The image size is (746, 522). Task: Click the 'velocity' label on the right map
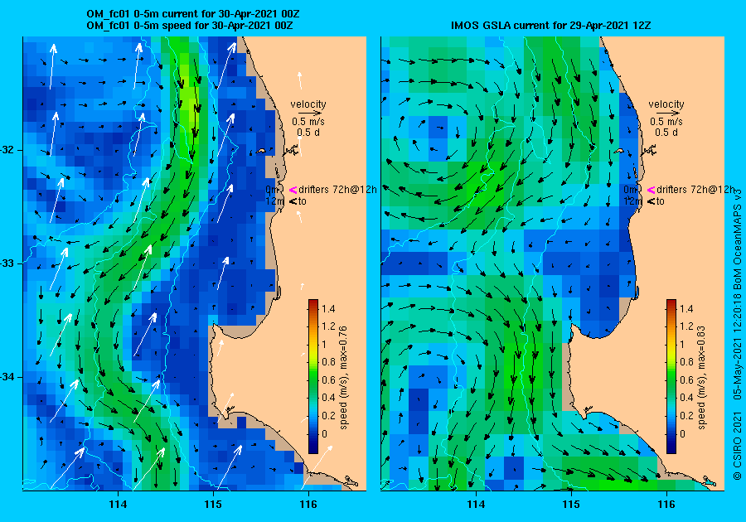pyautogui.click(x=666, y=104)
